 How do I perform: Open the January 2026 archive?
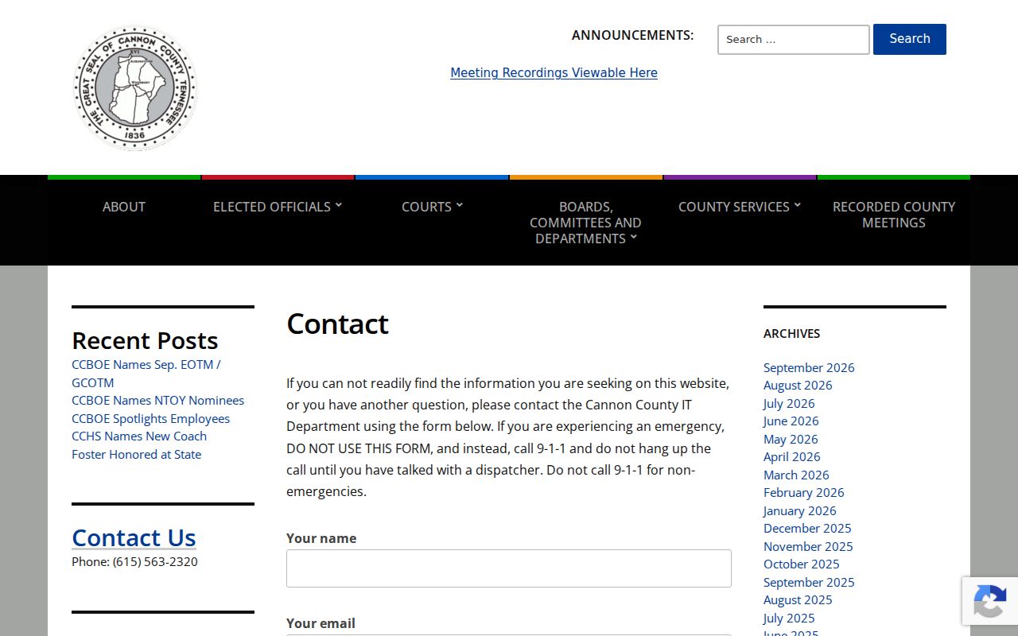800,510
